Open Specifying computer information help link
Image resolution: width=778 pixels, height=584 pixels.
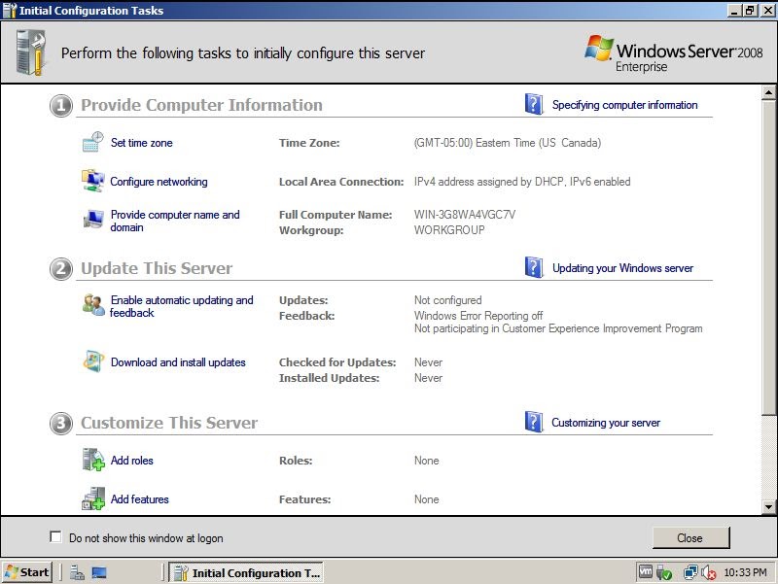tap(624, 105)
